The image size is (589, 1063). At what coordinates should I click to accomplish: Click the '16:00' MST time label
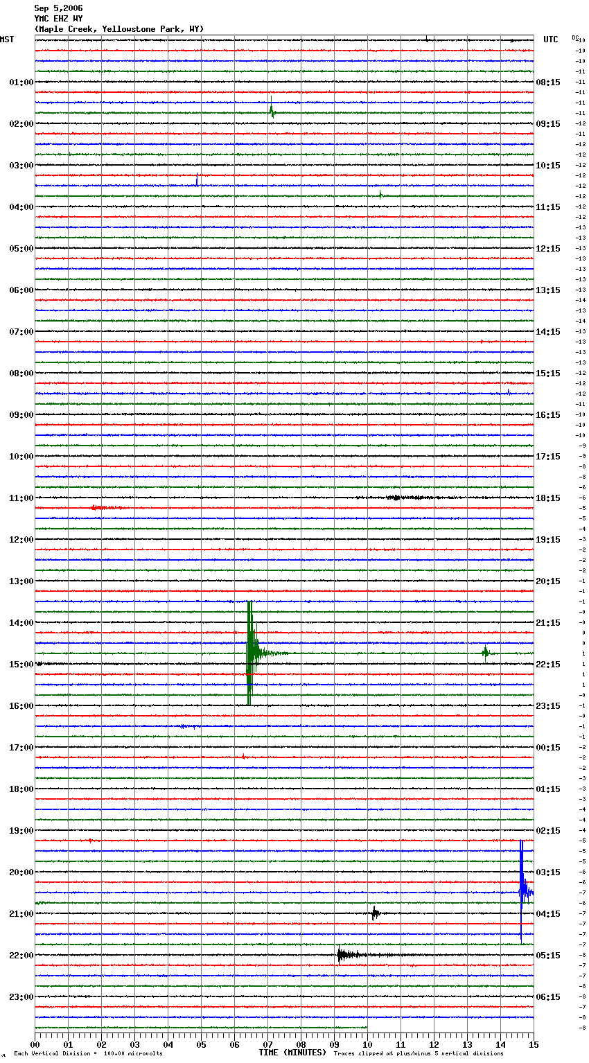pos(21,706)
